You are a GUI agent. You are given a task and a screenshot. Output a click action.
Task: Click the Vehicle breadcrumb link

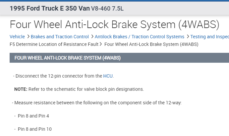(x=17, y=37)
